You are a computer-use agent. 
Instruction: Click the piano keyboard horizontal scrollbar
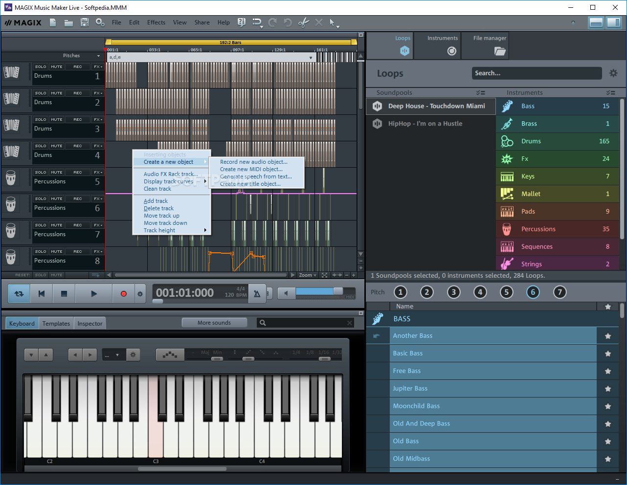click(182, 468)
